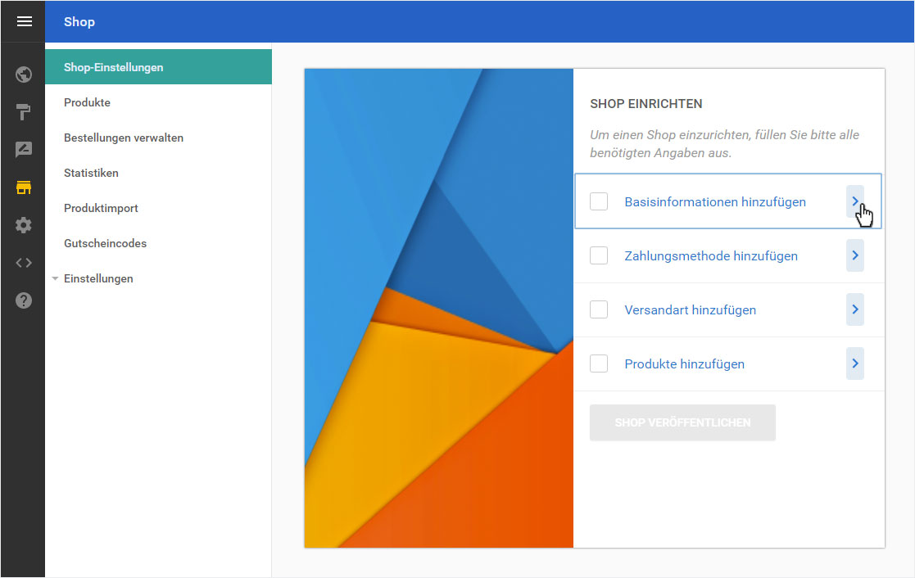Open the question mark help icon
The image size is (915, 578).
point(23,300)
